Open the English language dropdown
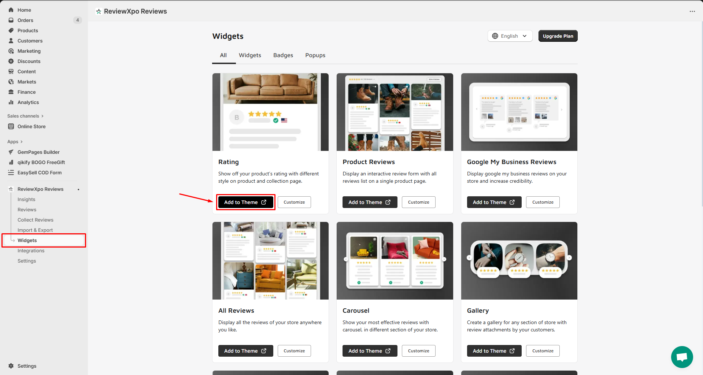Viewport: 703px width, 375px height. click(510, 36)
